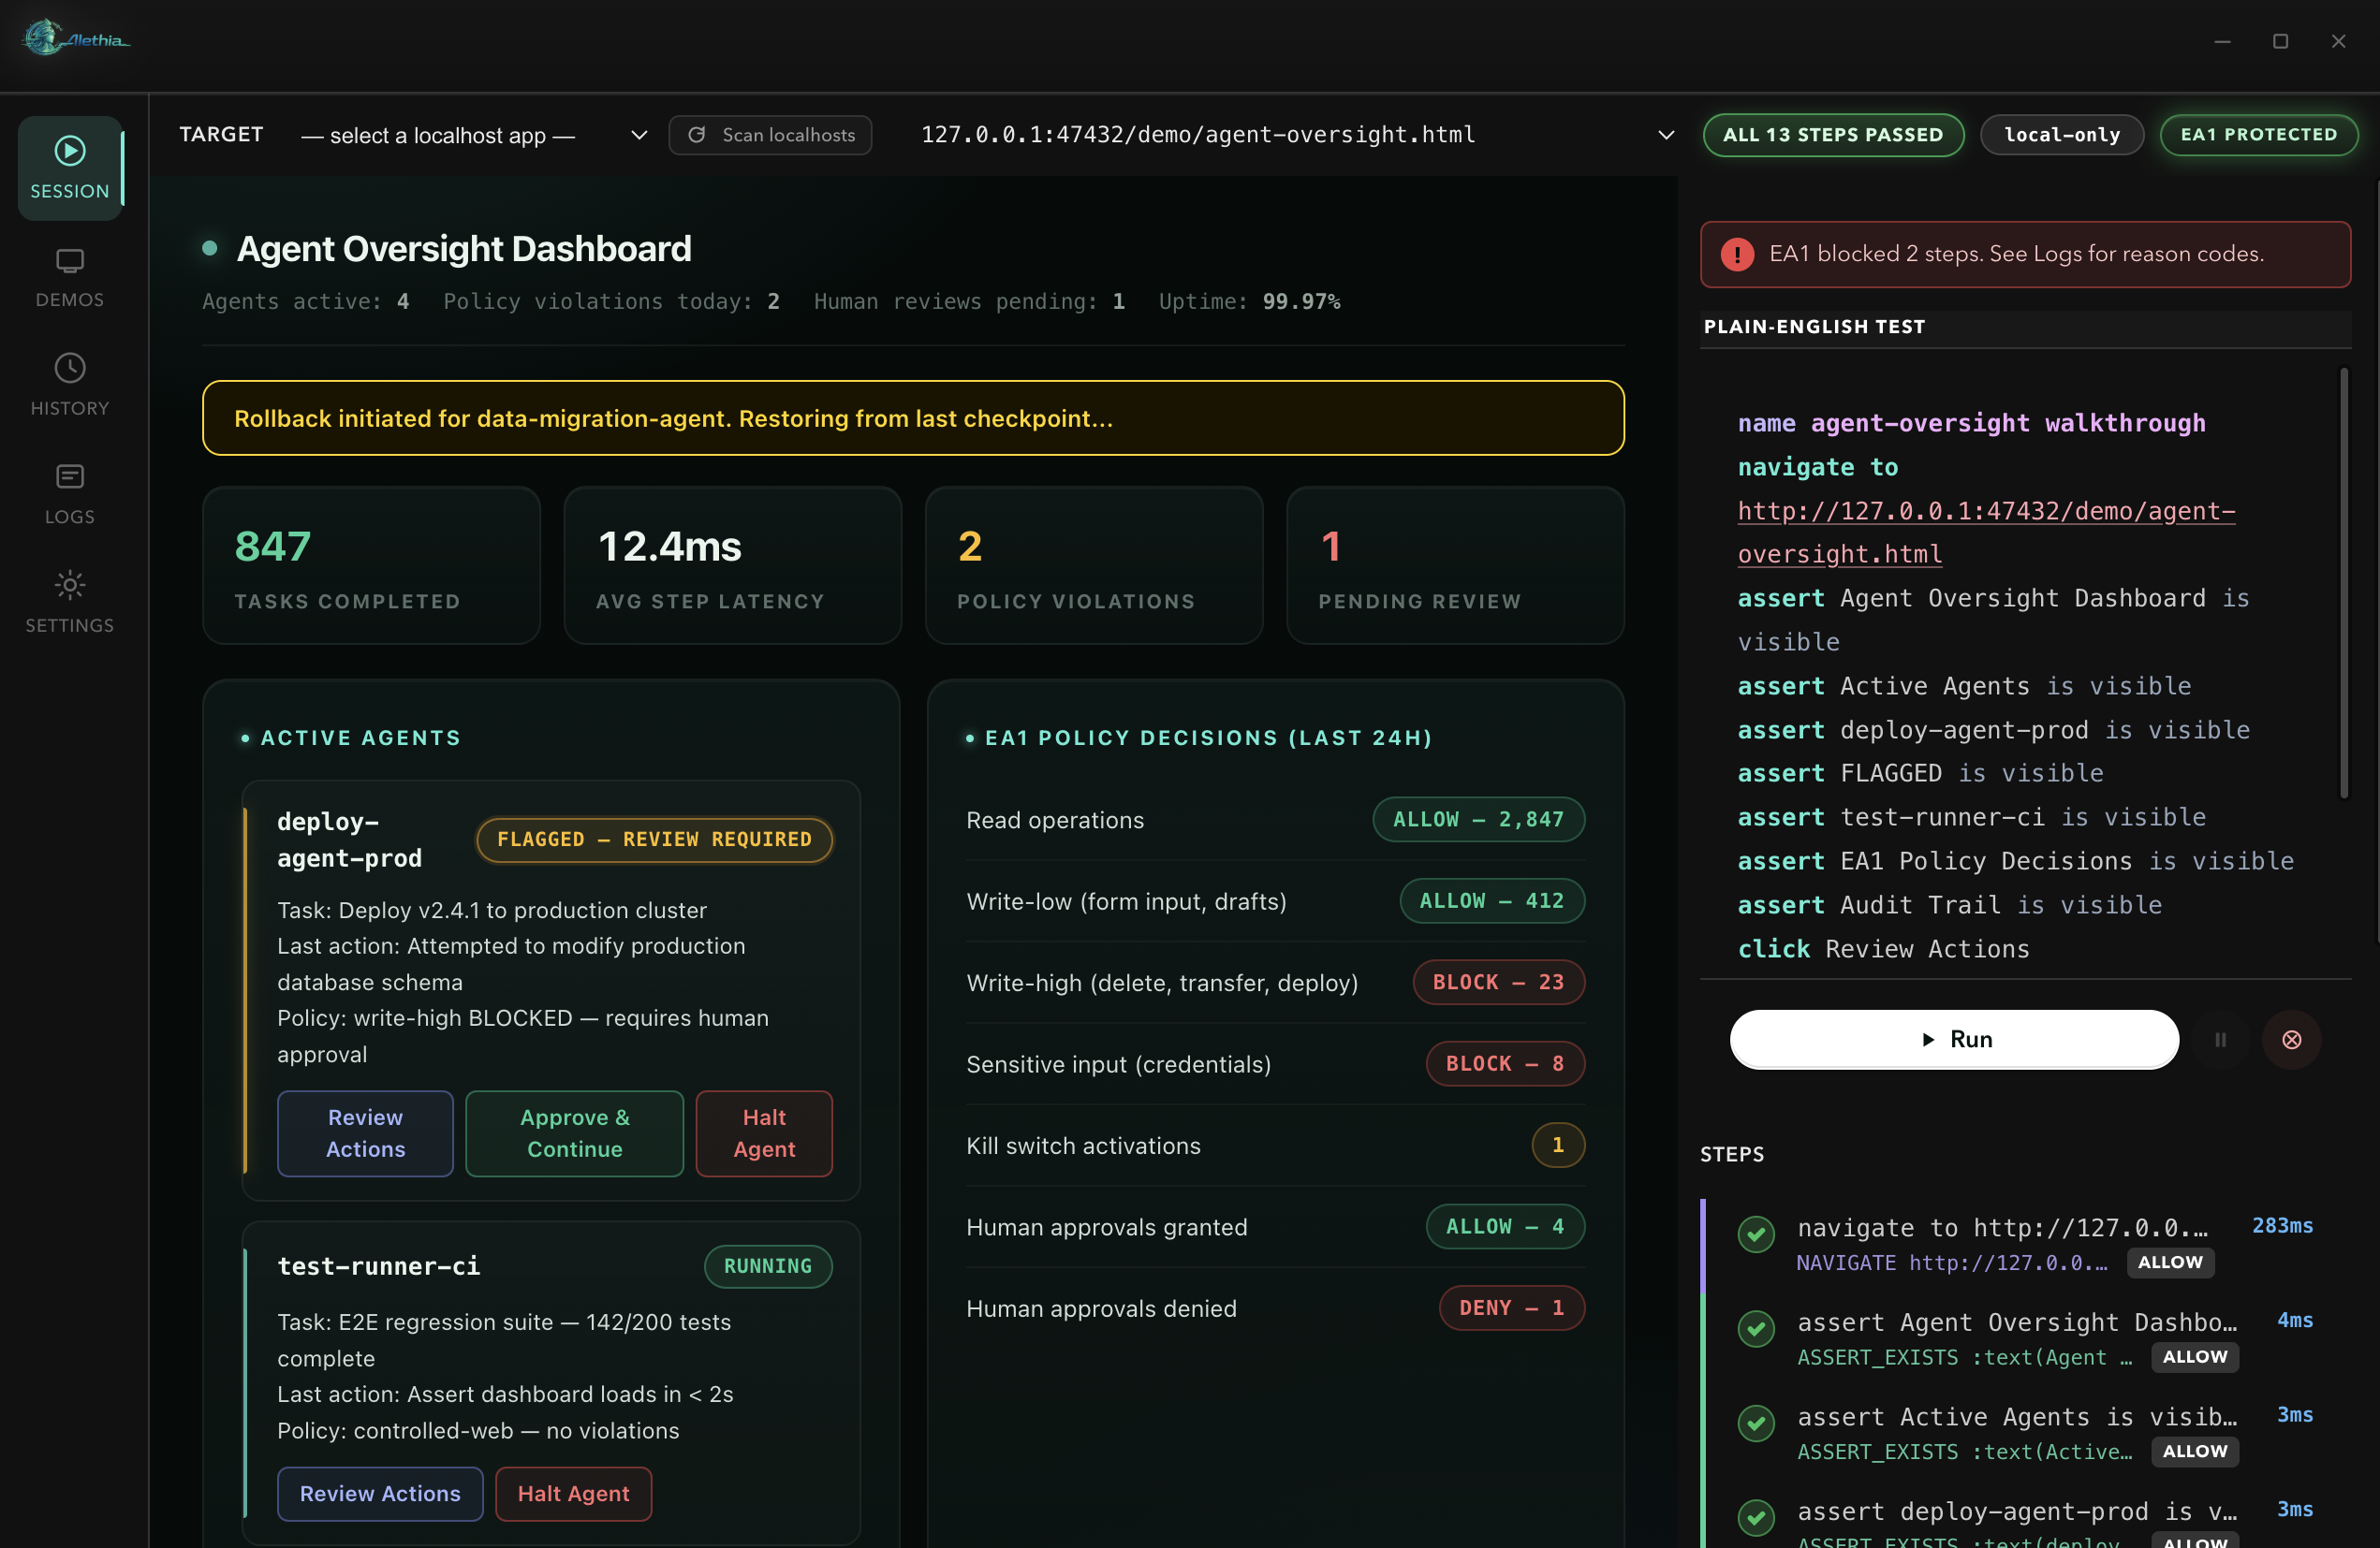Minimize the Alethia window

click(2222, 41)
